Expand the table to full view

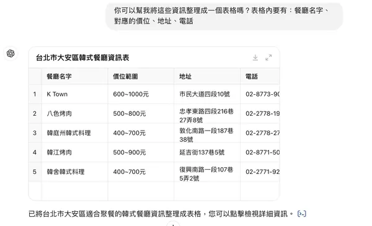pyautogui.click(x=268, y=58)
